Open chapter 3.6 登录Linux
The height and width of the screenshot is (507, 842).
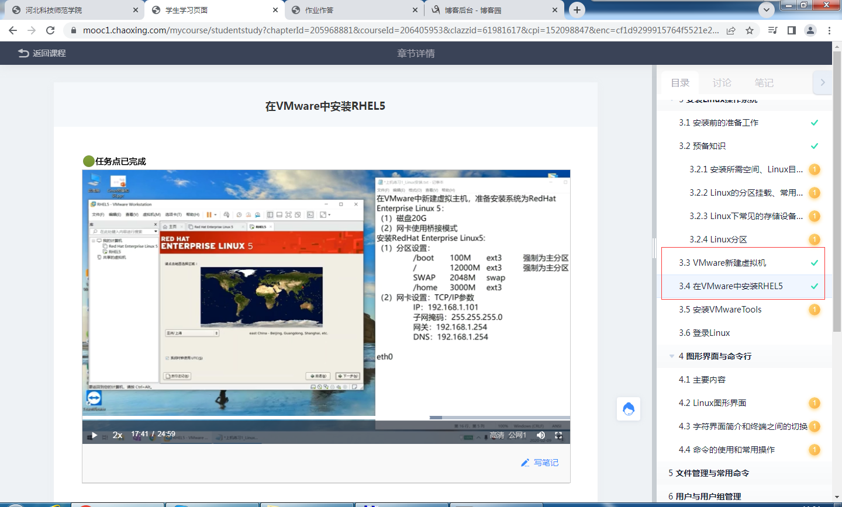tap(705, 333)
